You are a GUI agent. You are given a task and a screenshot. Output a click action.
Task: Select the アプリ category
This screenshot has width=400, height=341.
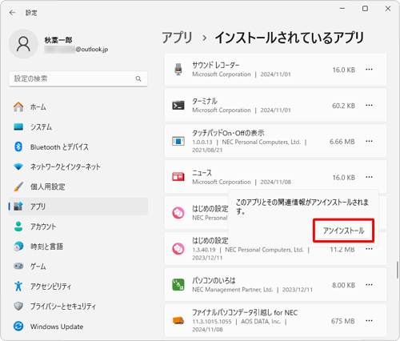[78, 207]
